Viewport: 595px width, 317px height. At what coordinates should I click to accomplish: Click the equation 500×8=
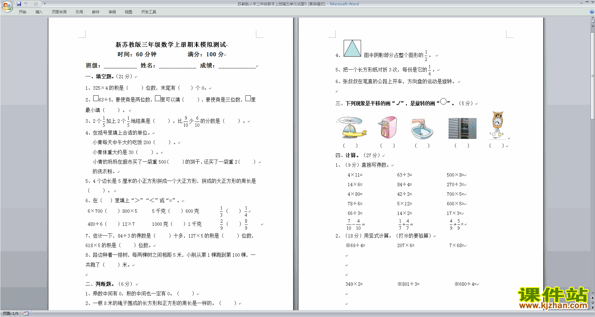(455, 175)
